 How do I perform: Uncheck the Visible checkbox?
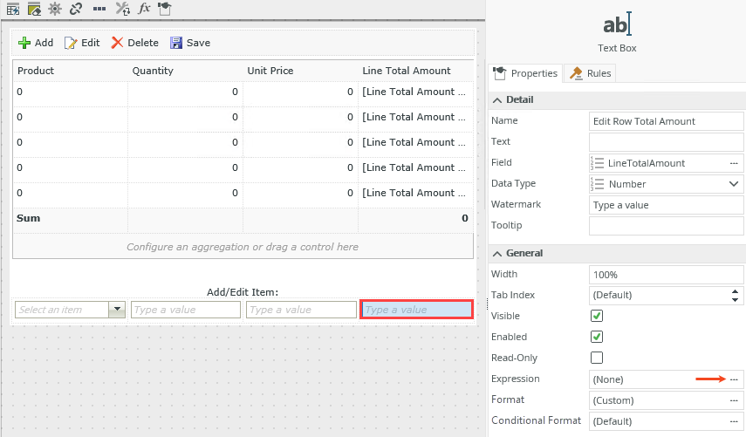[597, 316]
